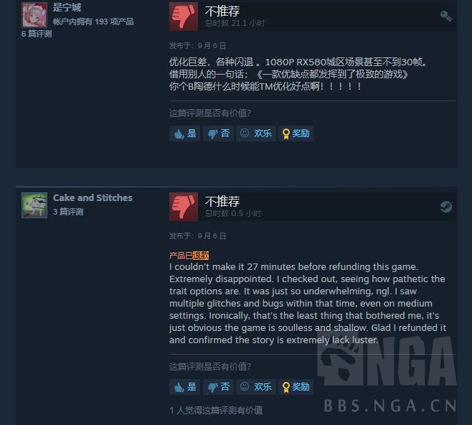
Task: Vote 是 (yes) on Cake and Stitches' review
Action: click(x=185, y=387)
